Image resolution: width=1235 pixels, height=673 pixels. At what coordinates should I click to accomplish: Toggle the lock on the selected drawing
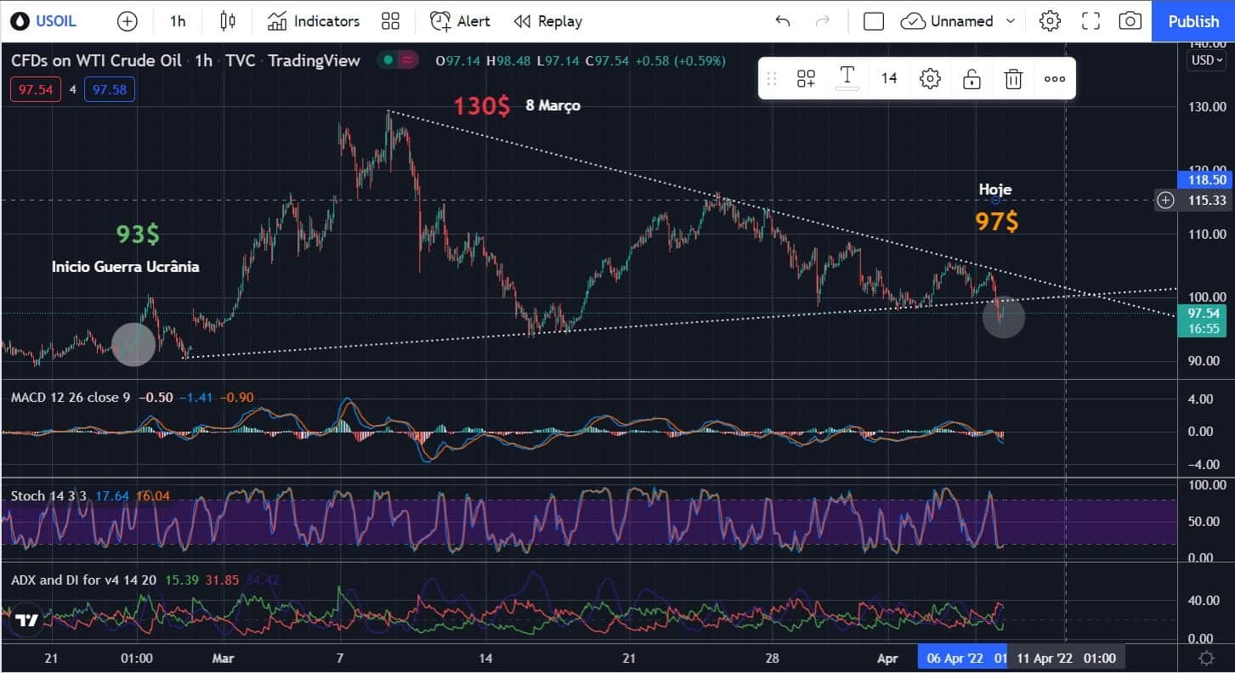972,79
